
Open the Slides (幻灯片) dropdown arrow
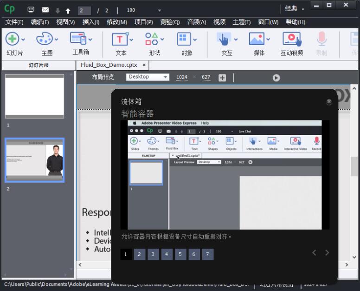[23, 40]
